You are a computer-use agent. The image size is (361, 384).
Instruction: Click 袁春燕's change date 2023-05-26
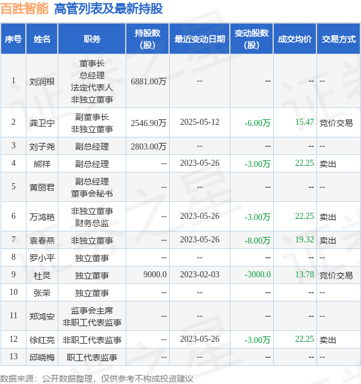[x=200, y=239]
